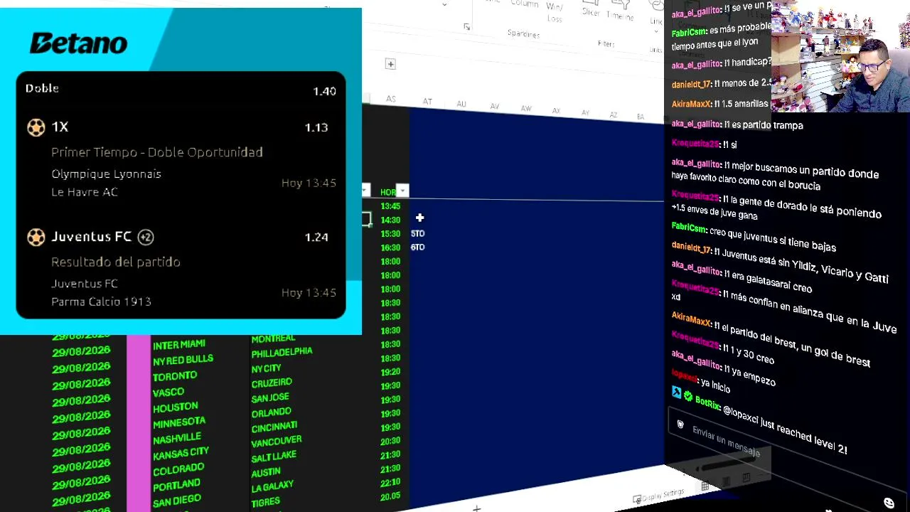
Task: Click the BotRix username in chat
Action: [707, 403]
